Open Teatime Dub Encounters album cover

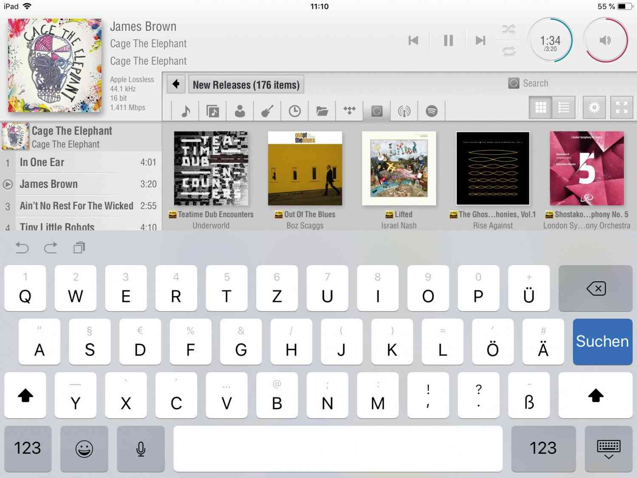click(x=211, y=168)
